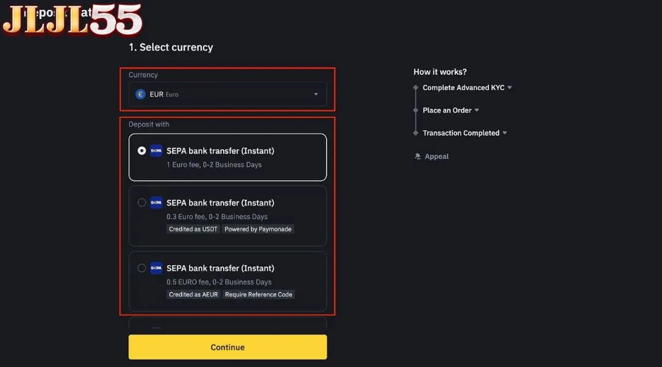This screenshot has width=662, height=367.
Task: Select the 0.3 Euro fee SEPA option
Action: click(142, 202)
